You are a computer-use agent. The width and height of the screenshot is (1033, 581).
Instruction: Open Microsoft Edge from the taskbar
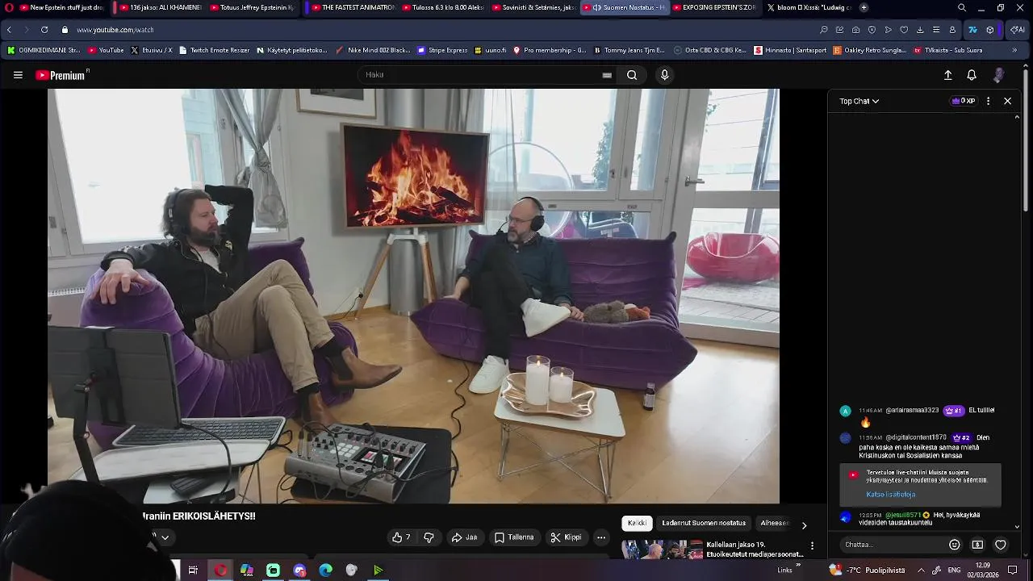325,571
